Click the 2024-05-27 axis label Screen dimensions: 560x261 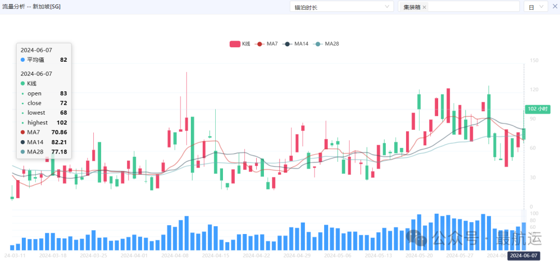[x=460, y=256]
